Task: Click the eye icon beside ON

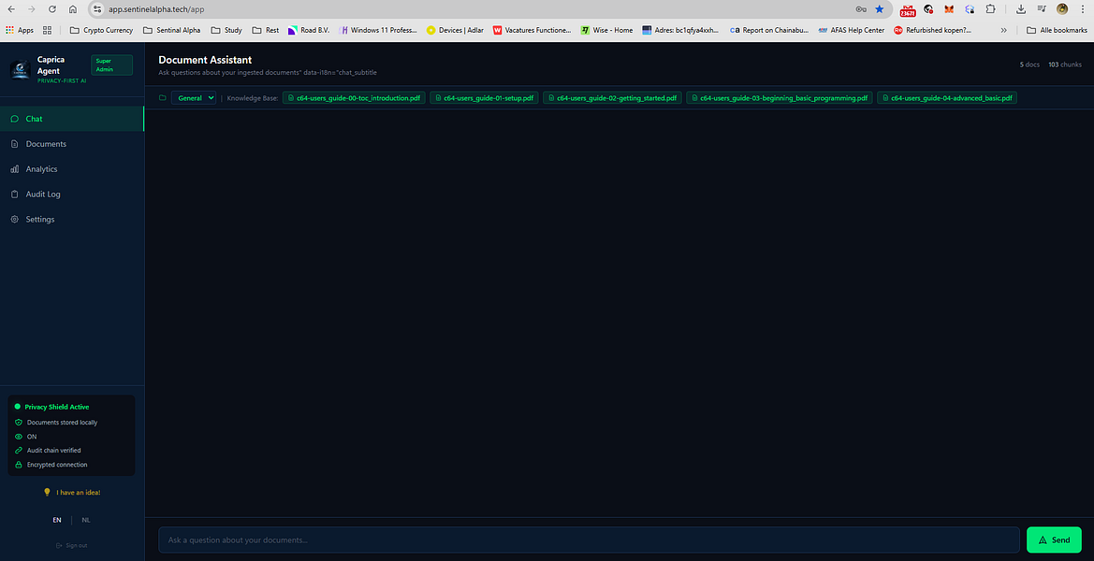Action: pos(18,437)
